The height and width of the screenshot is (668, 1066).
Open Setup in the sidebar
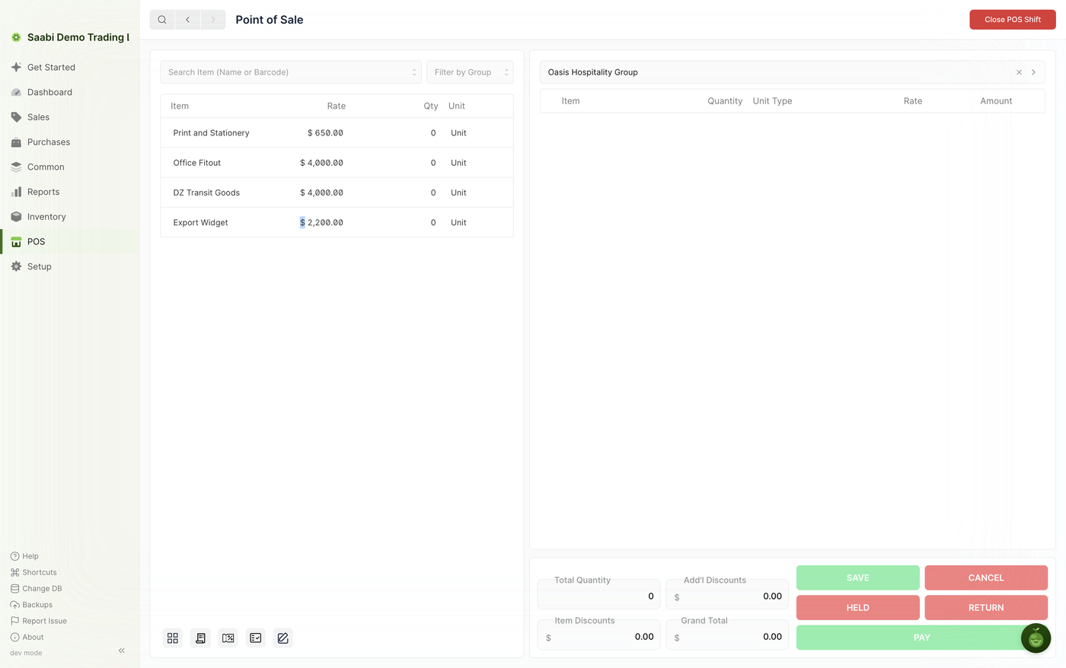(70, 266)
